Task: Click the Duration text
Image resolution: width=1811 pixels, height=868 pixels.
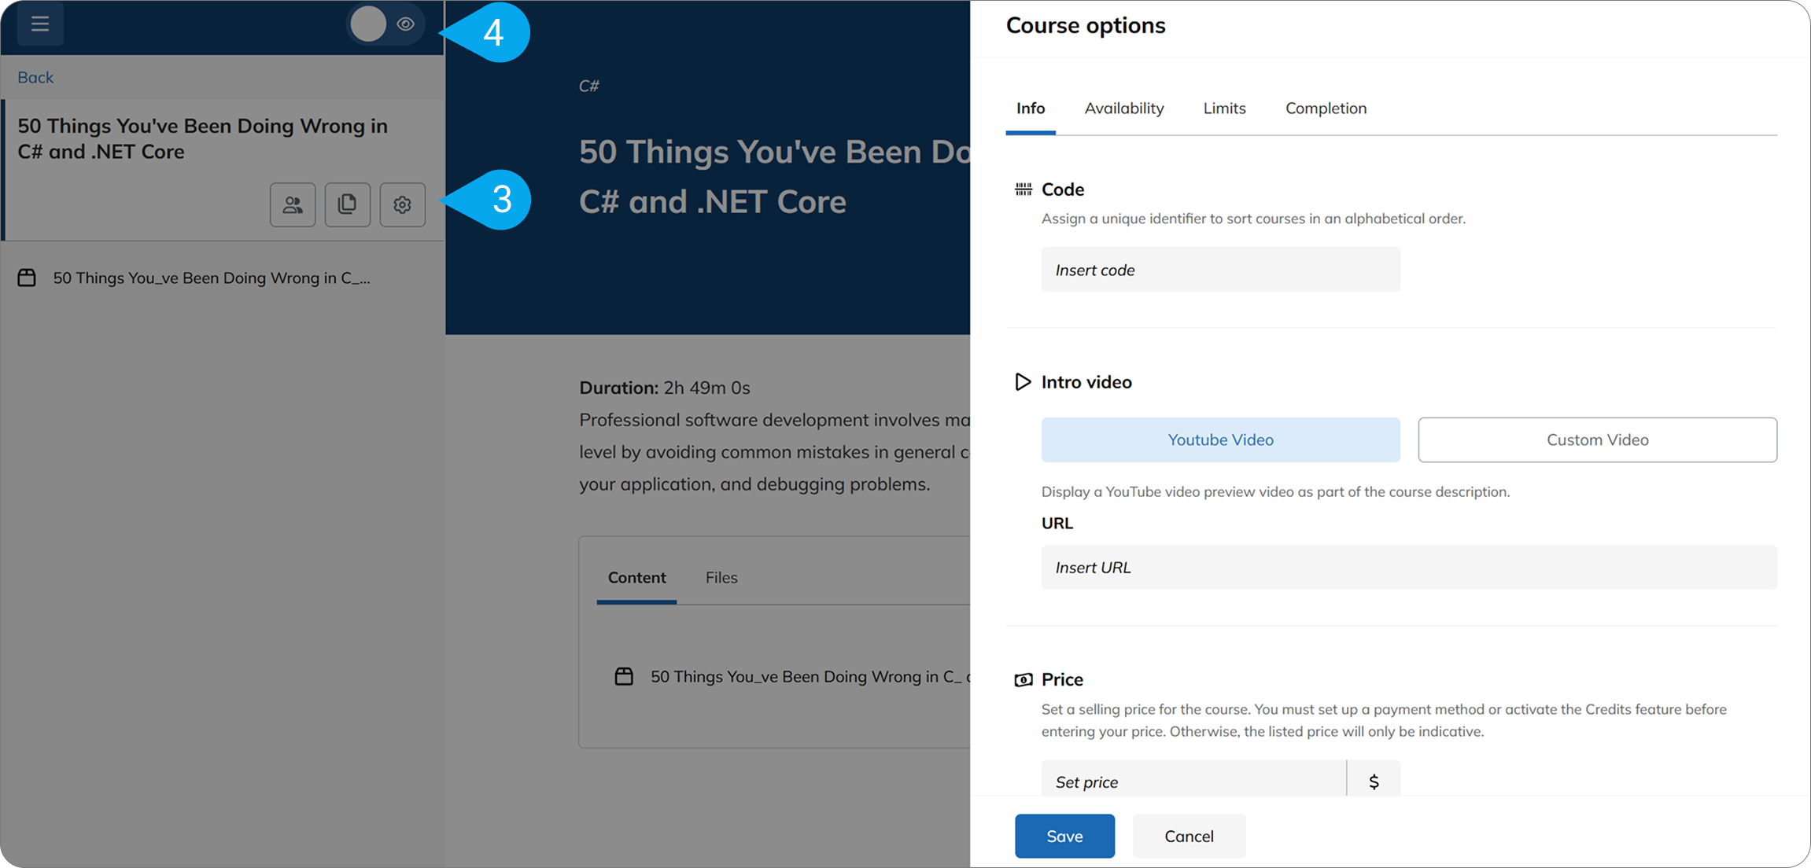Action: click(665, 388)
